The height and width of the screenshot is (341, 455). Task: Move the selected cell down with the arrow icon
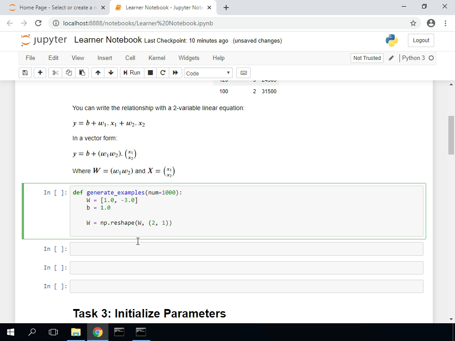(111, 73)
